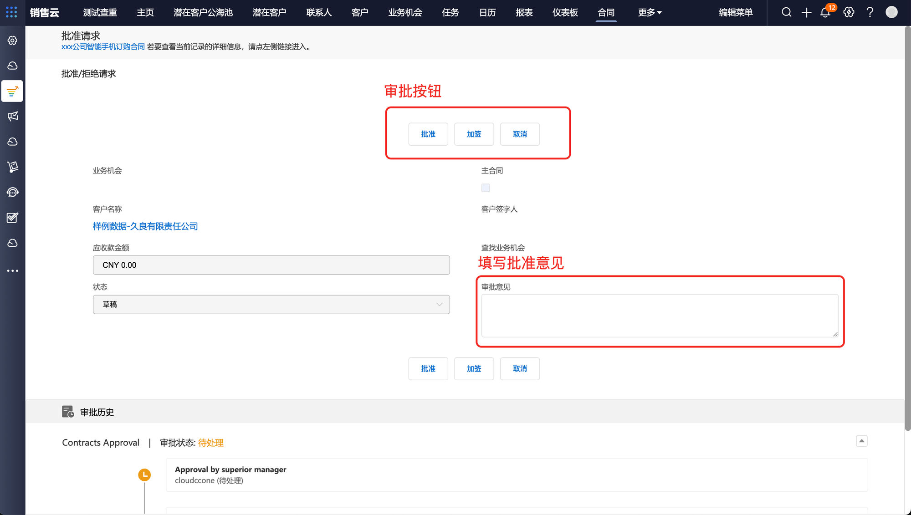Click into the 审批意见 text area
Image resolution: width=911 pixels, height=515 pixels.
659,315
